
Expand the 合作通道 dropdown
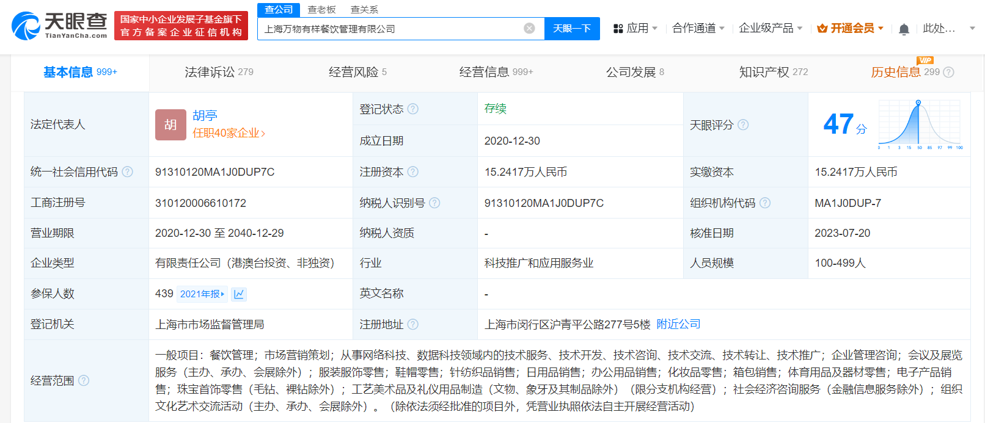tap(698, 29)
